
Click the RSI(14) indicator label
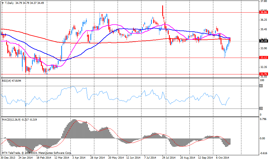tap(8, 81)
